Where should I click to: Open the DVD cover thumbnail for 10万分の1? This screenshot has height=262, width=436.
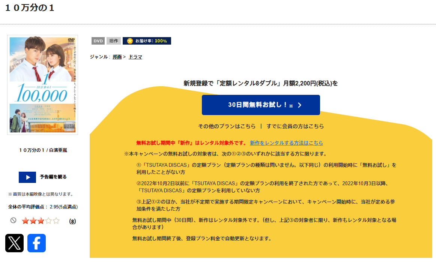tap(42, 85)
